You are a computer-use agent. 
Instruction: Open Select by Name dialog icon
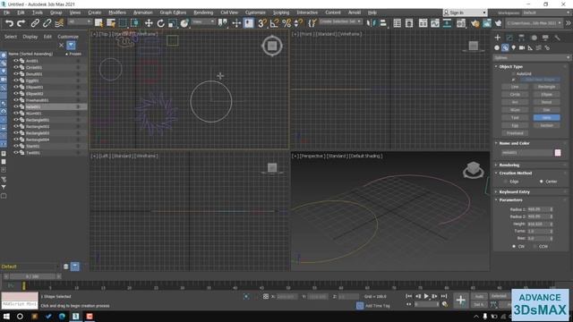(111, 23)
